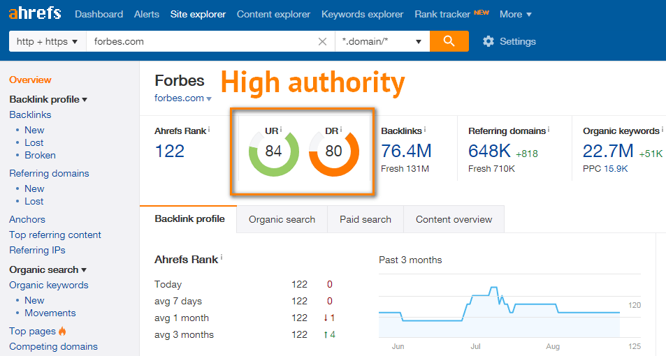Switch to the Content overview tab
The width and height of the screenshot is (666, 356).
[454, 219]
